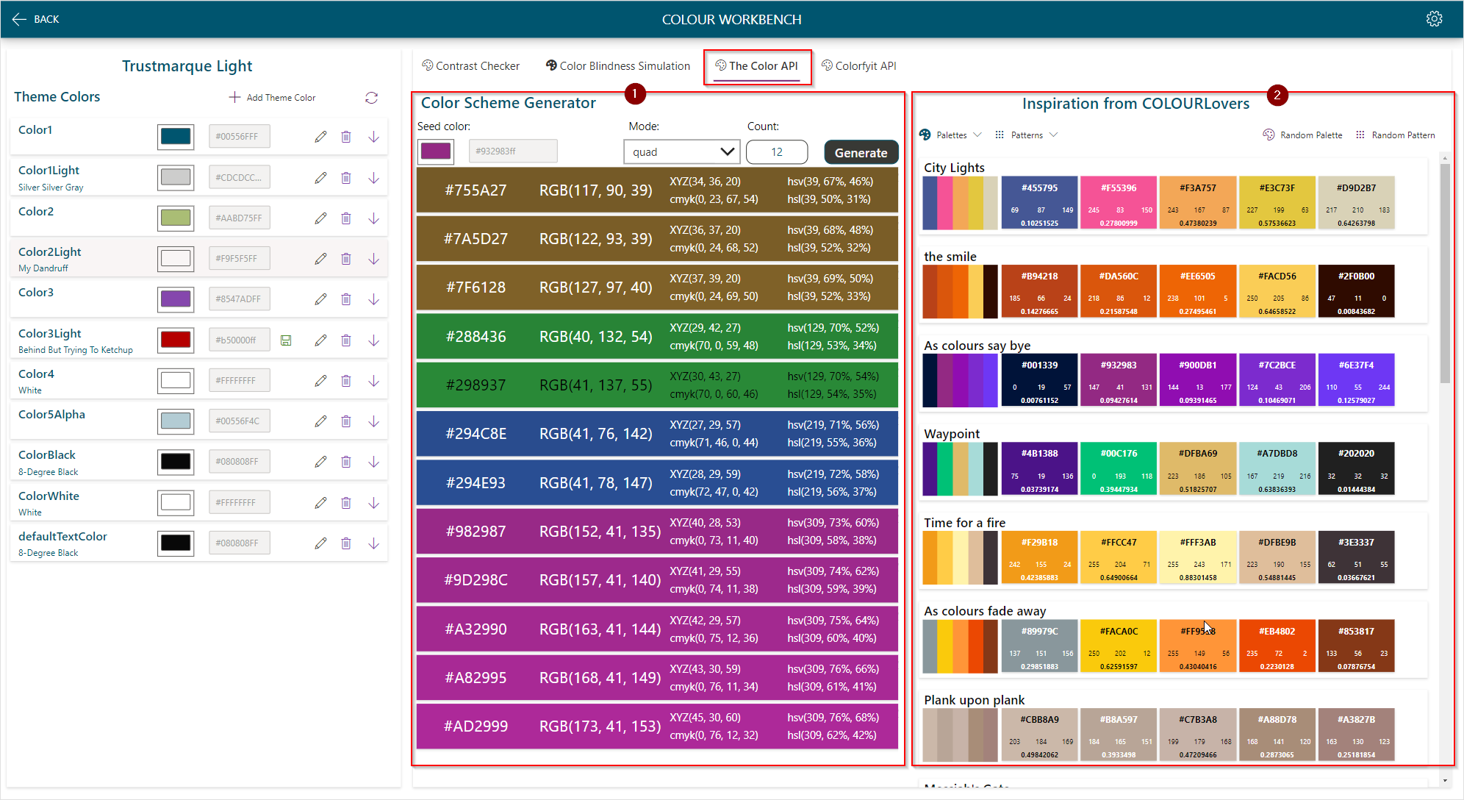
Task: Click the Count input field
Action: click(x=777, y=152)
